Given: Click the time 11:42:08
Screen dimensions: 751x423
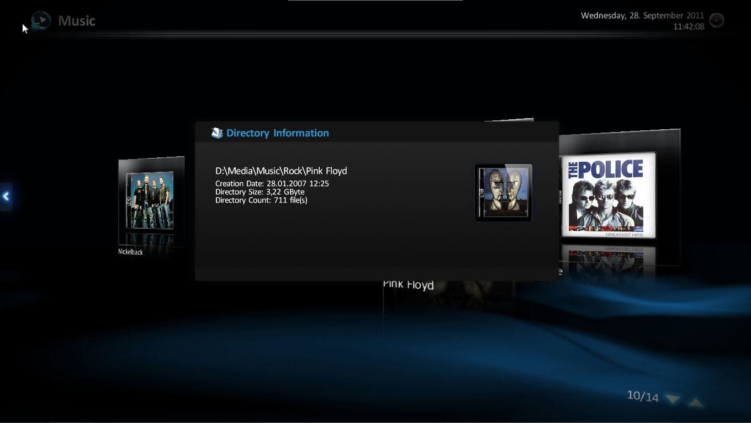Looking at the screenshot, I should coord(689,27).
